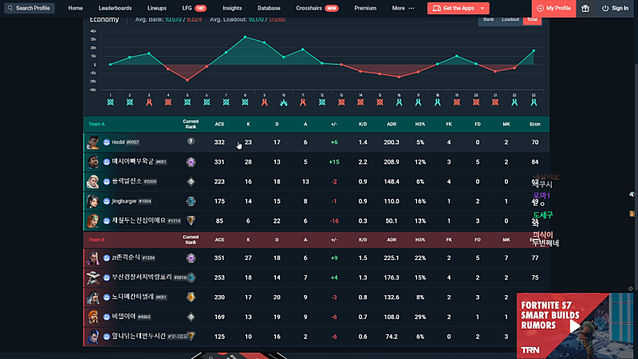This screenshot has height=359, width=638.
Task: Sort Team A by K/D column
Action: point(363,124)
